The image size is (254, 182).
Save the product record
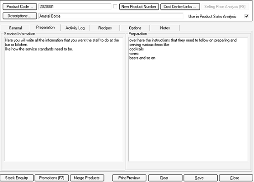point(200,178)
